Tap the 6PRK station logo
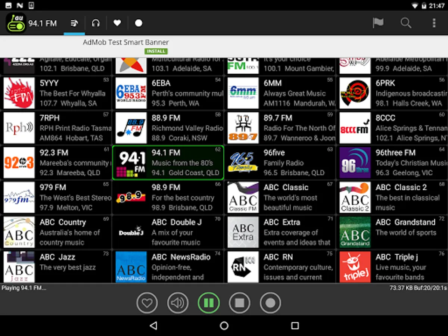The image size is (448, 336). 355,93
